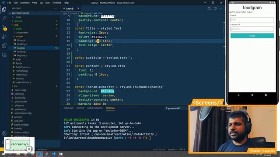This screenshot has height=157, width=280.
Task: Open the Selection menu
Action: coord(25,3)
